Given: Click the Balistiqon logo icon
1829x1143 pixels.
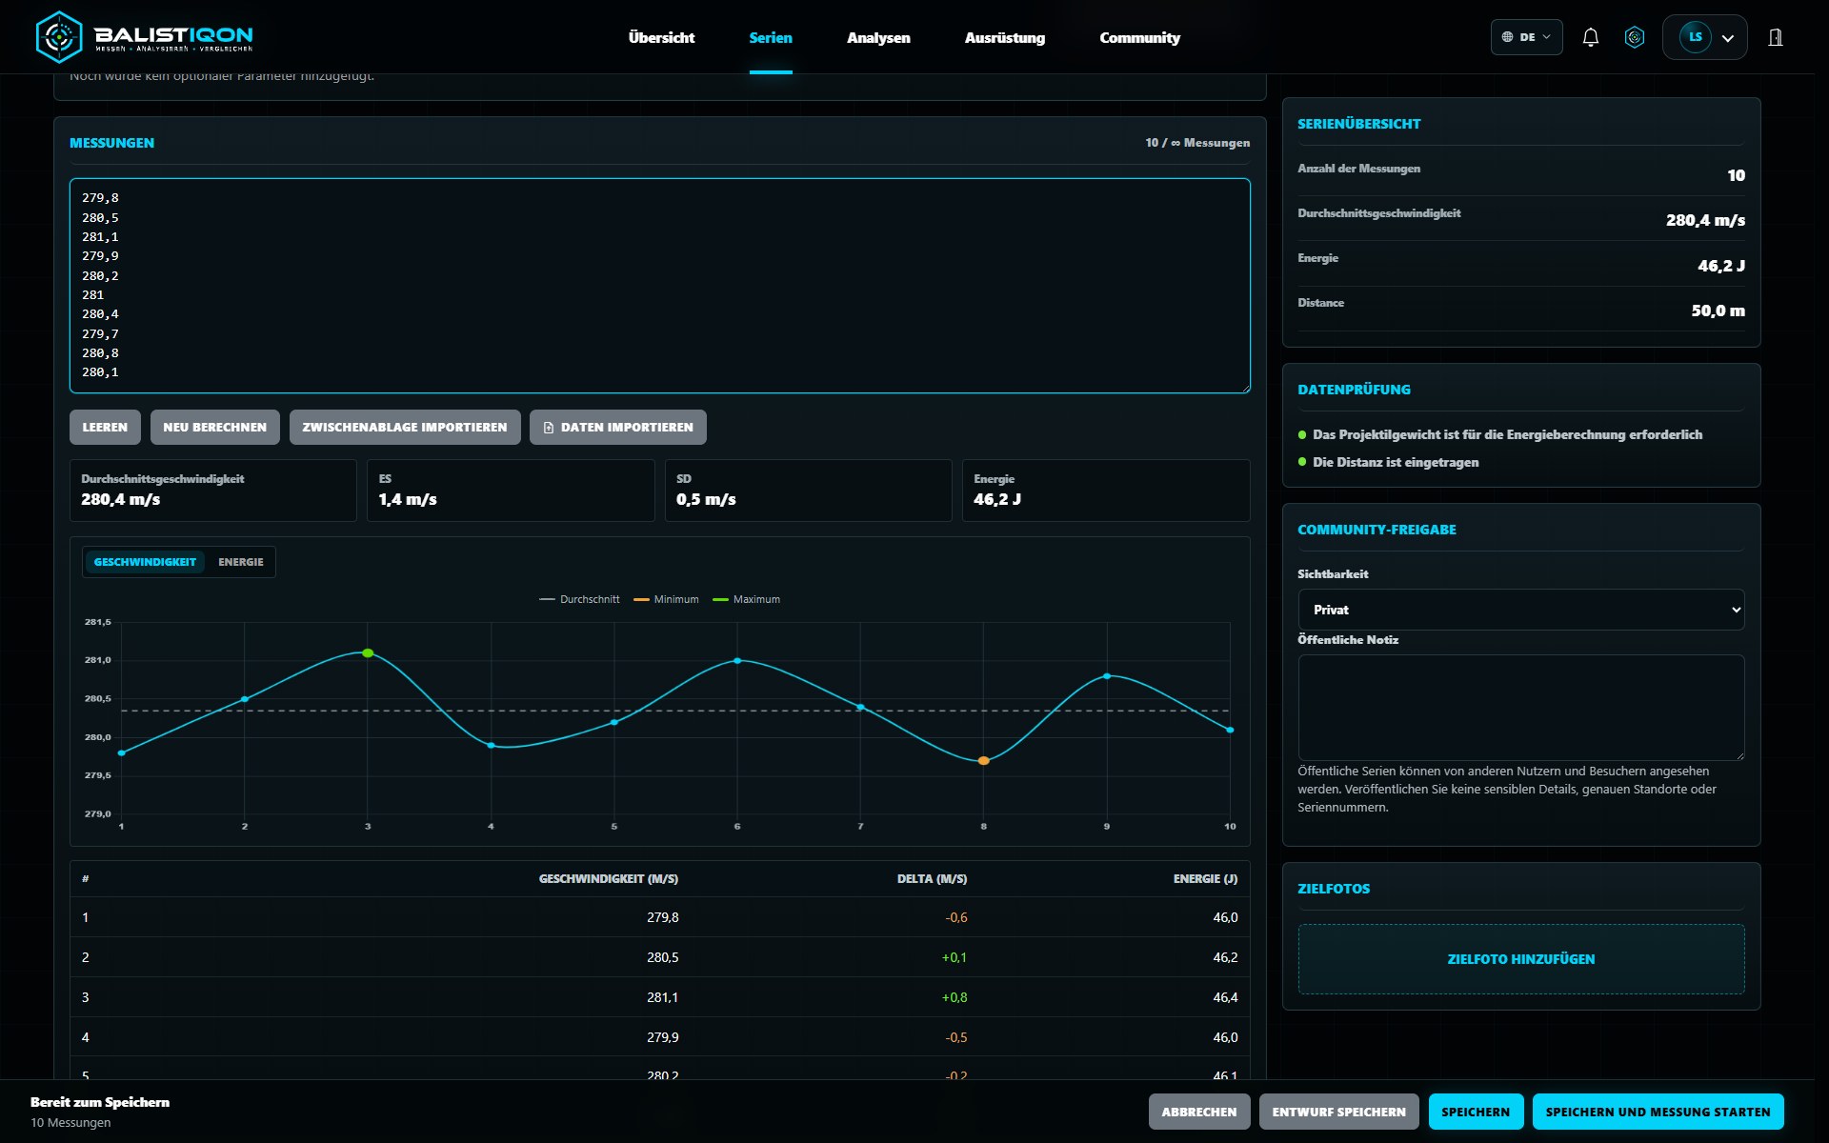Looking at the screenshot, I should tap(59, 37).
